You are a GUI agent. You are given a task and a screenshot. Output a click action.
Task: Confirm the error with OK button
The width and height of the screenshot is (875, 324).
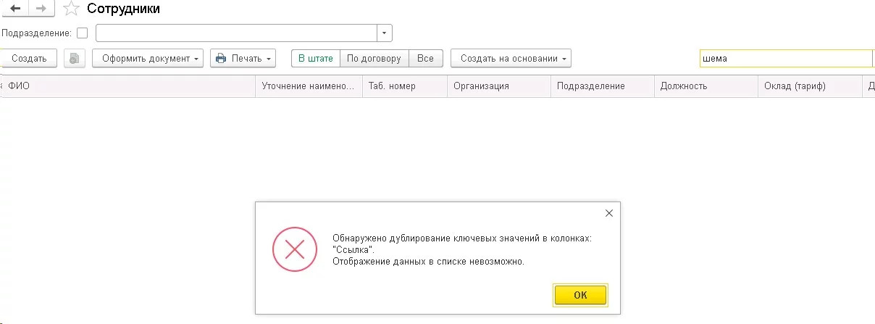point(580,295)
